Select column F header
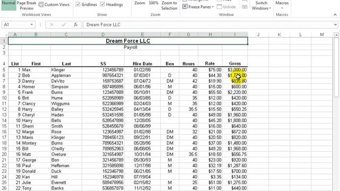 [x=170, y=34]
